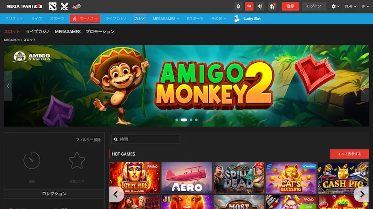The width and height of the screenshot is (373, 209).
Task: Click フィルター解除 to clear filters
Action: pos(88,140)
